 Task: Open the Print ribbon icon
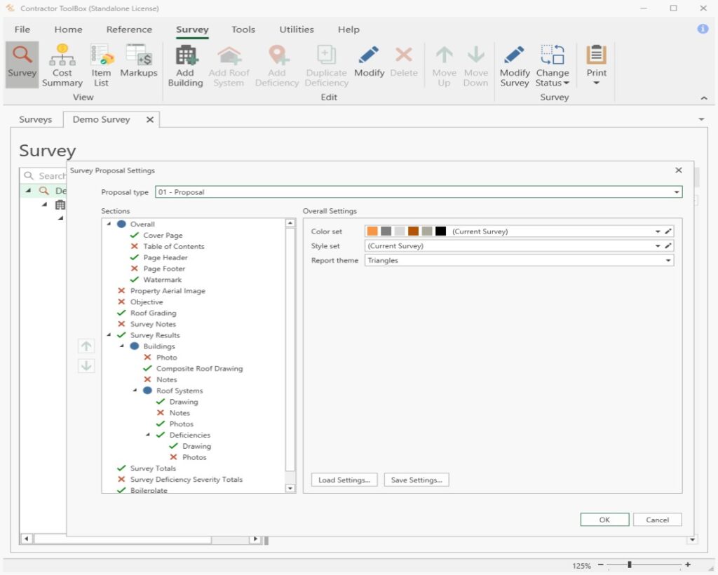596,56
